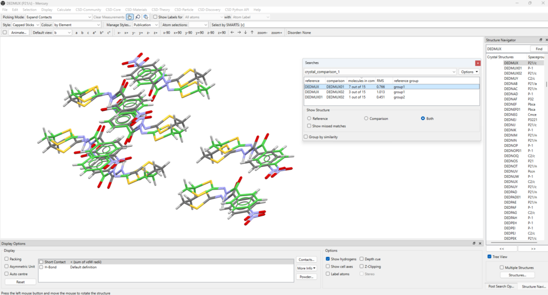Close the Searches panel with red X
This screenshot has height=295, width=548.
click(477, 63)
